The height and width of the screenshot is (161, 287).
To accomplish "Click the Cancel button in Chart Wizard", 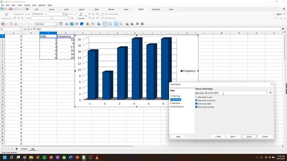I will tap(265, 136).
